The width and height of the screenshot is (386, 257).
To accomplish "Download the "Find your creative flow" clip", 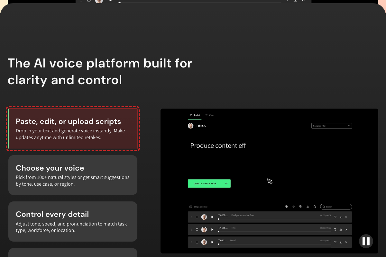I will (x=341, y=217).
